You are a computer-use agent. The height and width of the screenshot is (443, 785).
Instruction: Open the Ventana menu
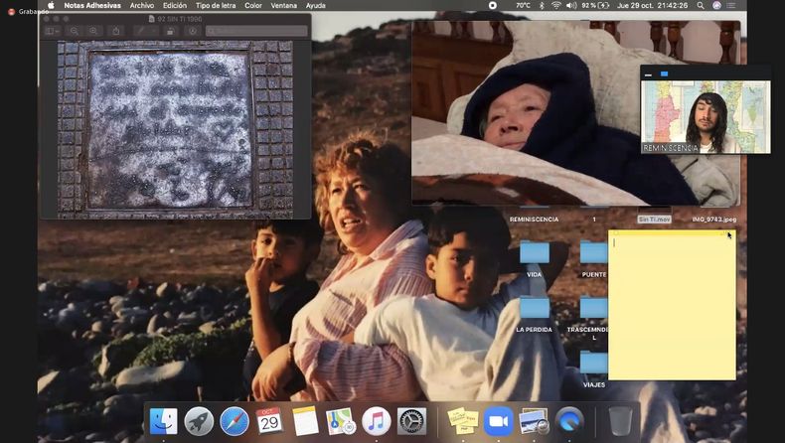tap(283, 5)
